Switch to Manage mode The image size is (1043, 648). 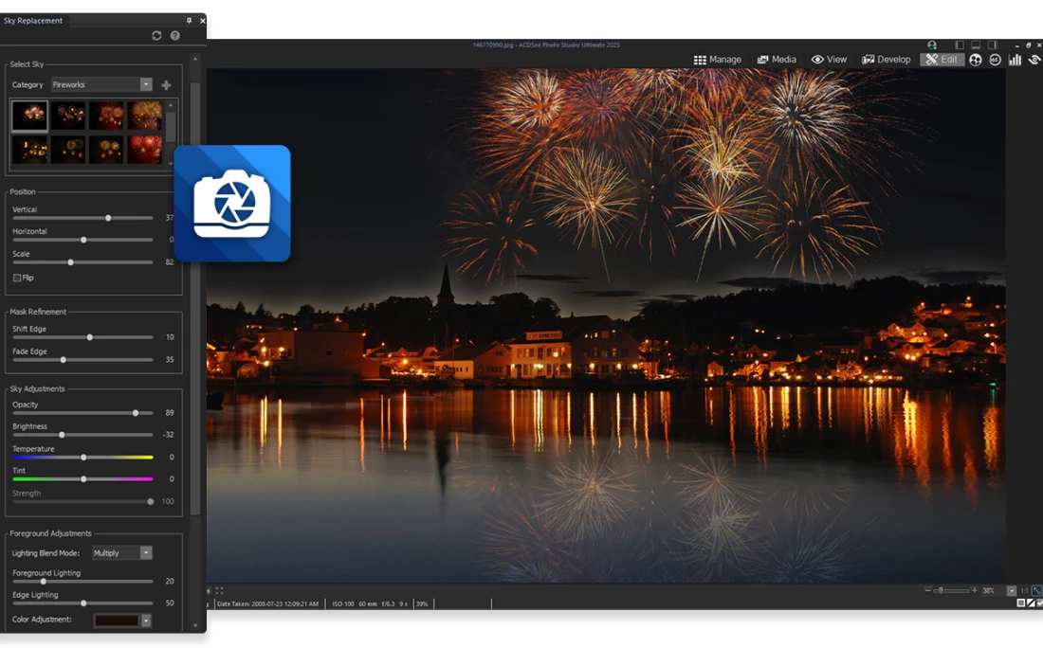pos(718,60)
